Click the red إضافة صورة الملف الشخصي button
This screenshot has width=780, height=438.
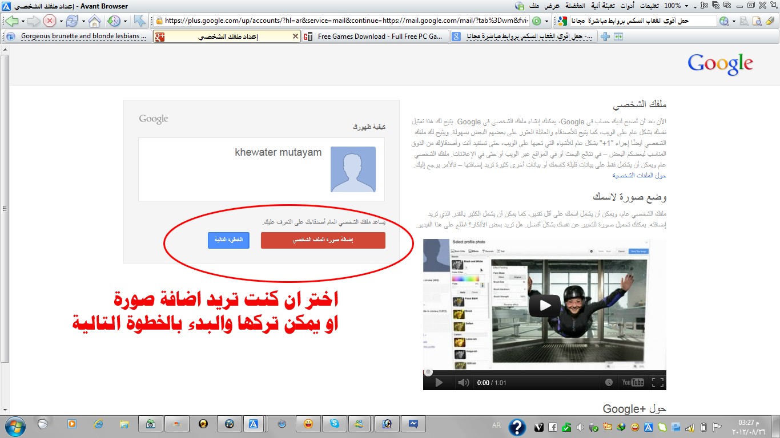(x=323, y=241)
